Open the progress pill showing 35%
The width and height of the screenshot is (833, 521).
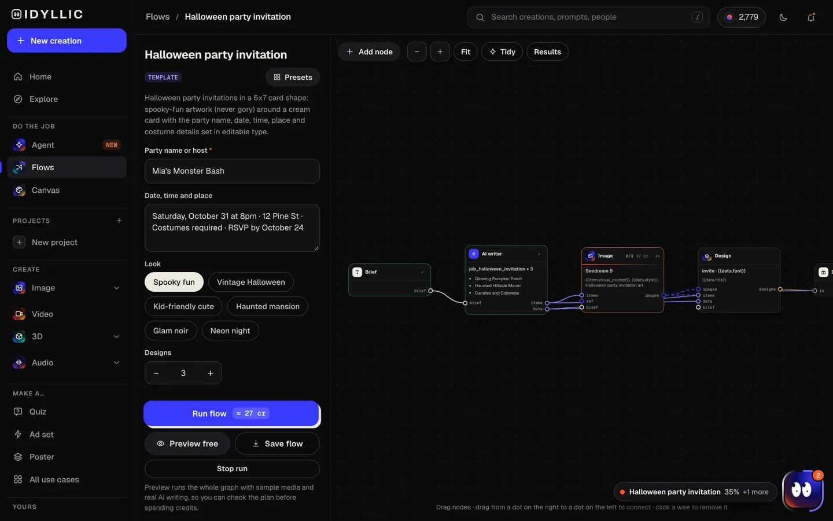coord(695,492)
